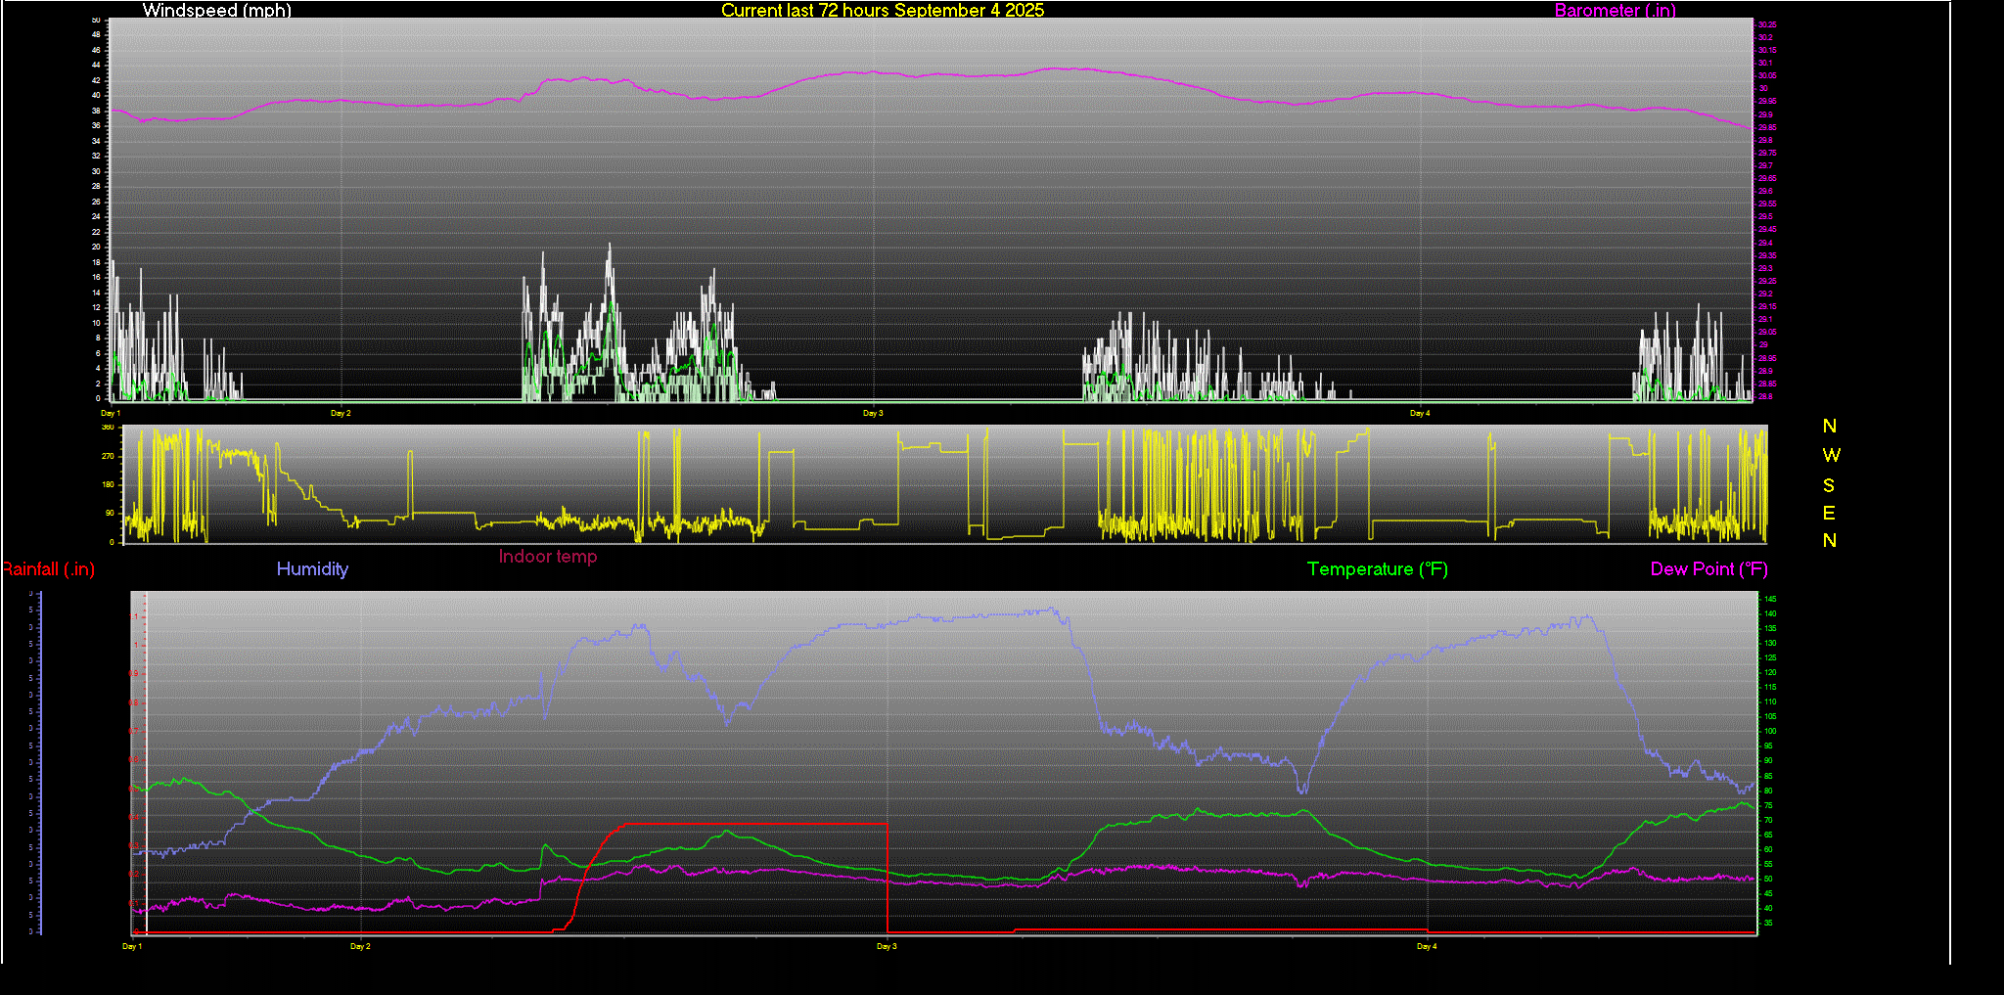
Task: Click the 120 value on temperature axis
Action: [x=1771, y=672]
